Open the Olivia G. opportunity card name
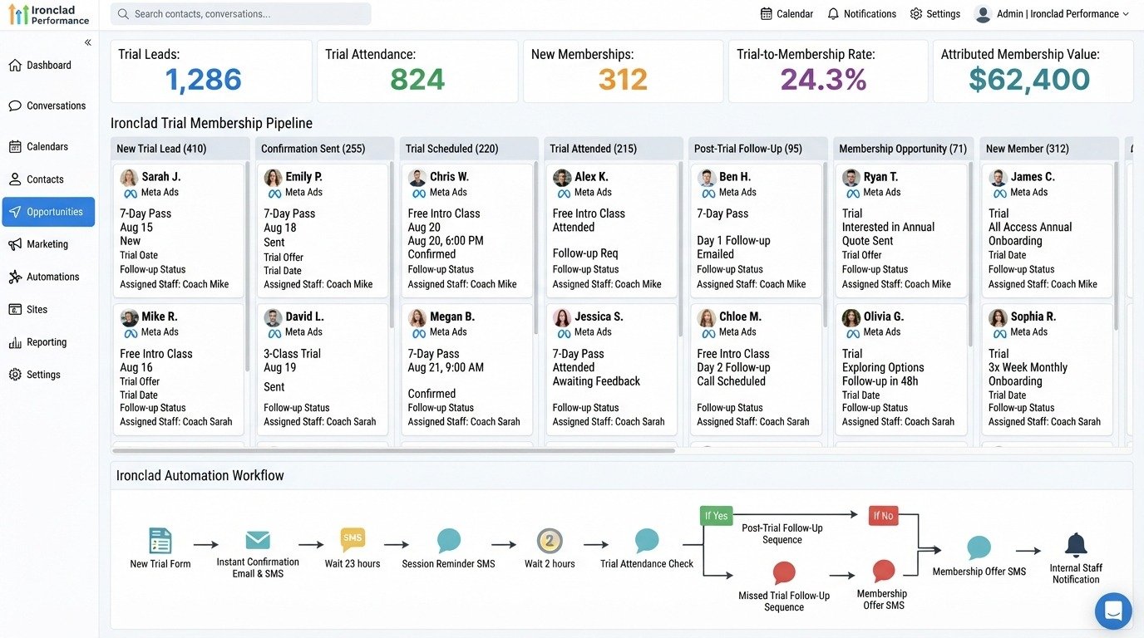 point(884,317)
